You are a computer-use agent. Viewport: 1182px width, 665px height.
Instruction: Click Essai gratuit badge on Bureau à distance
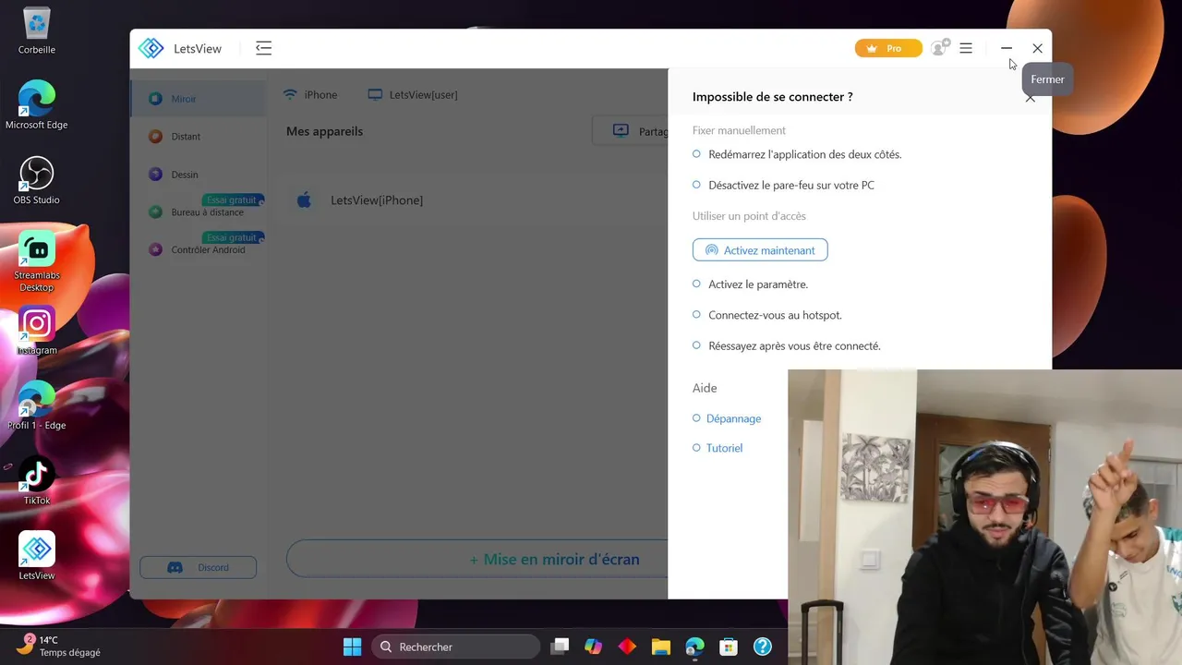(x=234, y=199)
